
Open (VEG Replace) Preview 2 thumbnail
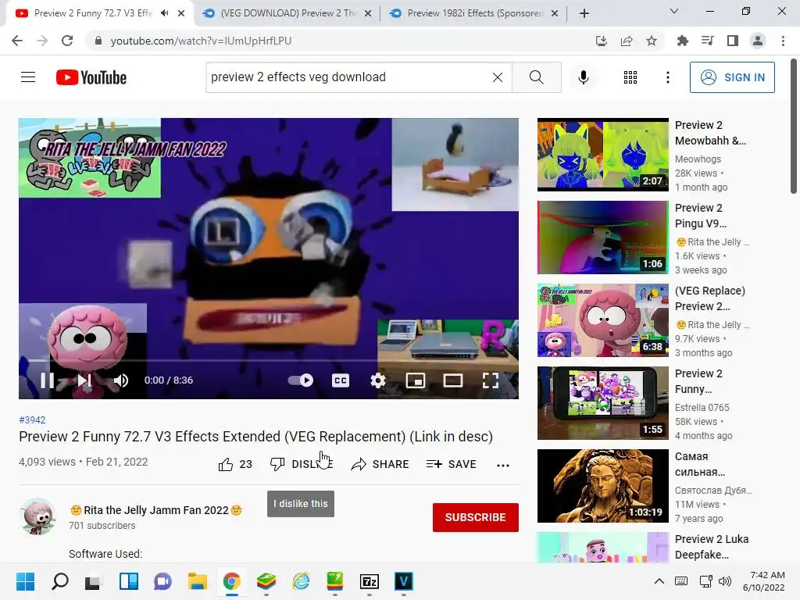(602, 320)
